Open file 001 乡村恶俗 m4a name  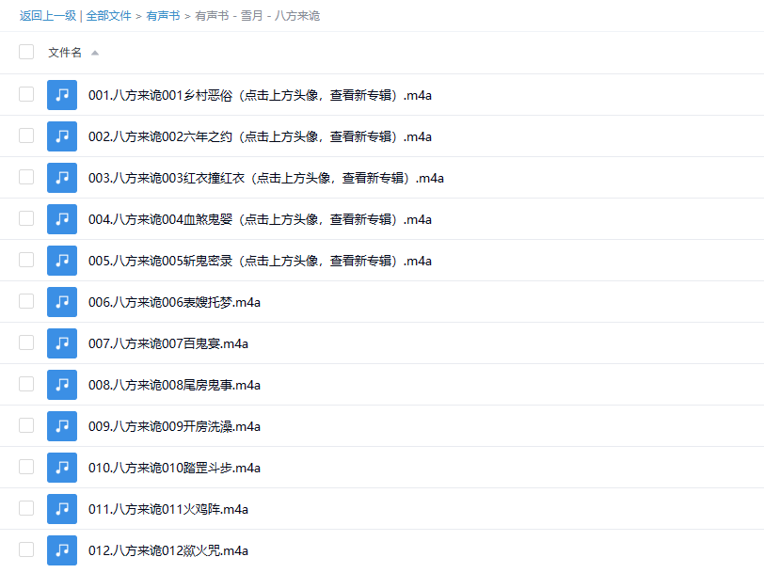pos(260,95)
